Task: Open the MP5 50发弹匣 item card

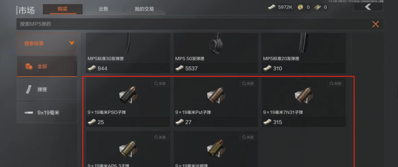Action: pos(216,53)
